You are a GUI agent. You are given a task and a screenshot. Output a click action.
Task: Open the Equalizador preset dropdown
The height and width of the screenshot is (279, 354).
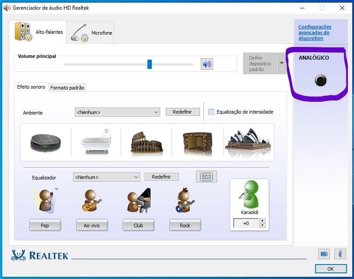[x=106, y=177]
